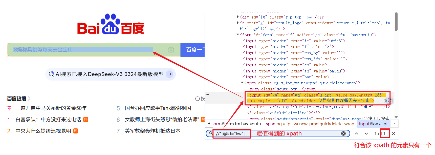Image resolution: width=435 pixels, height=155 pixels.
Task: Open hot topic 一道开启中马关系新的黄金50年
Action: pos(51,108)
